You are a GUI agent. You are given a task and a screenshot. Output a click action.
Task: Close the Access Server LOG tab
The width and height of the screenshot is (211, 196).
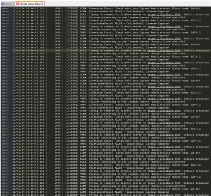pos(42,4)
